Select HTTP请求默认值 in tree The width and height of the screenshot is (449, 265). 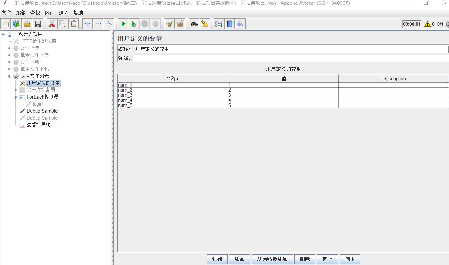point(38,41)
